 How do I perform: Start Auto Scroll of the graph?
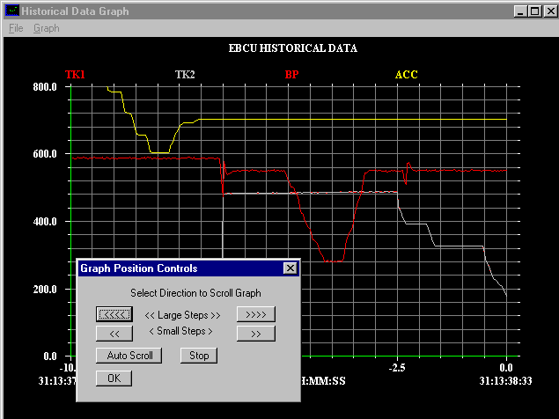coord(129,356)
